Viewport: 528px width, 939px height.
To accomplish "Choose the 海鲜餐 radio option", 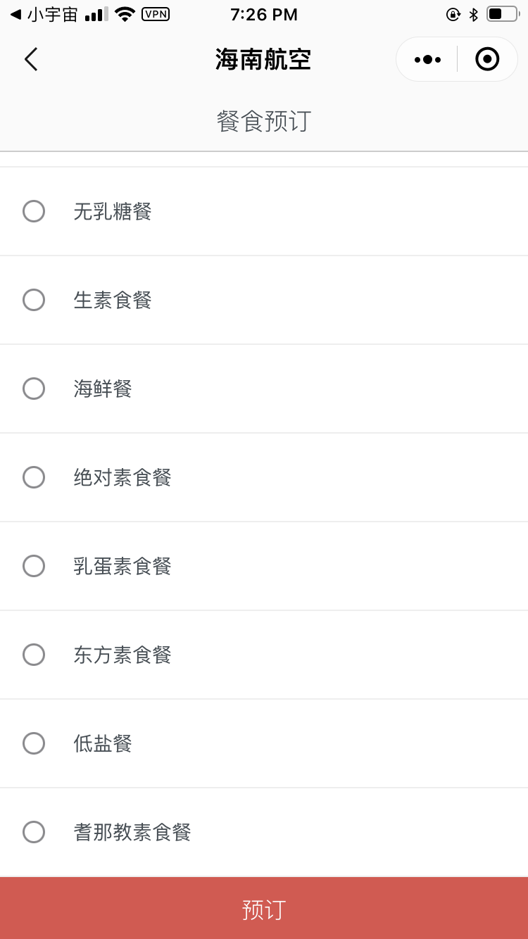I will (x=34, y=389).
